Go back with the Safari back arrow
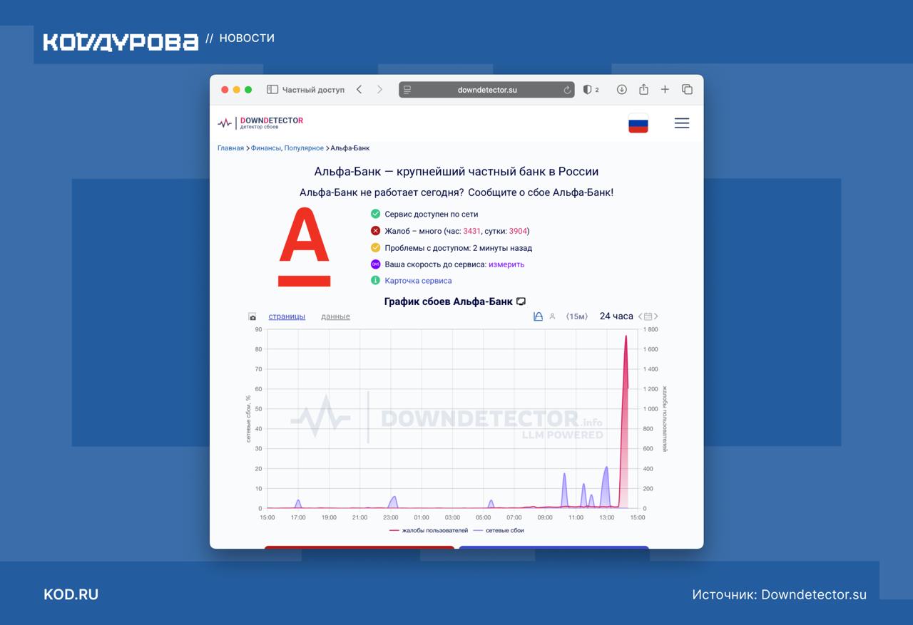This screenshot has height=625, width=913. coord(359,90)
